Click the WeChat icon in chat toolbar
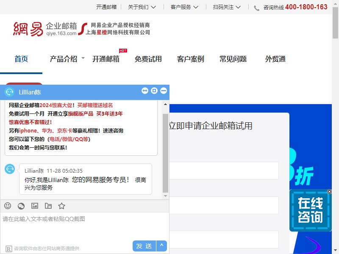339x254 pixels. tap(21, 206)
